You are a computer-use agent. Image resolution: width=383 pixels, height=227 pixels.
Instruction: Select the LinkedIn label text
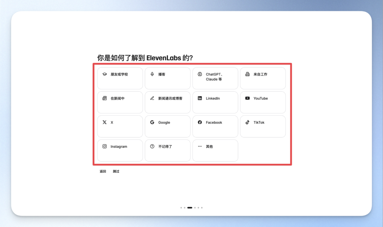(x=213, y=98)
